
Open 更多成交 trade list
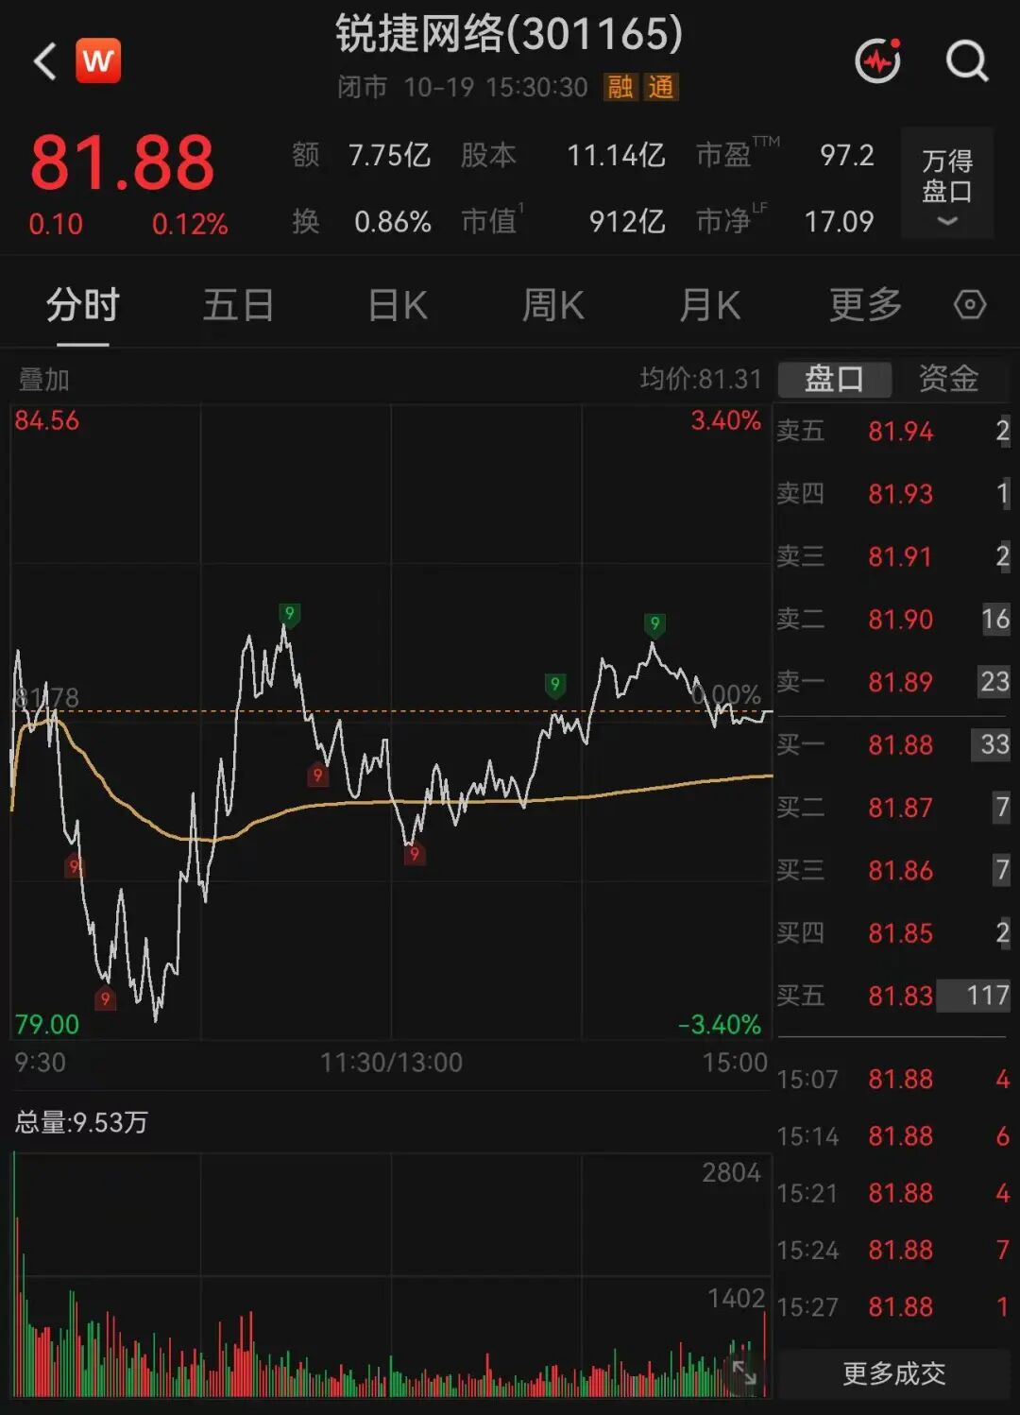(x=893, y=1372)
